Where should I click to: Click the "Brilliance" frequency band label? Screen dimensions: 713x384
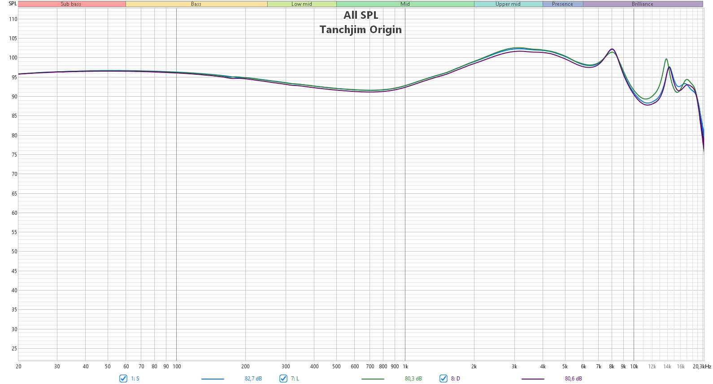click(643, 4)
